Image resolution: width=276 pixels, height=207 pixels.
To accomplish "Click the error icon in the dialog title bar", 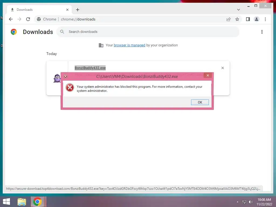I will (x=65, y=76).
